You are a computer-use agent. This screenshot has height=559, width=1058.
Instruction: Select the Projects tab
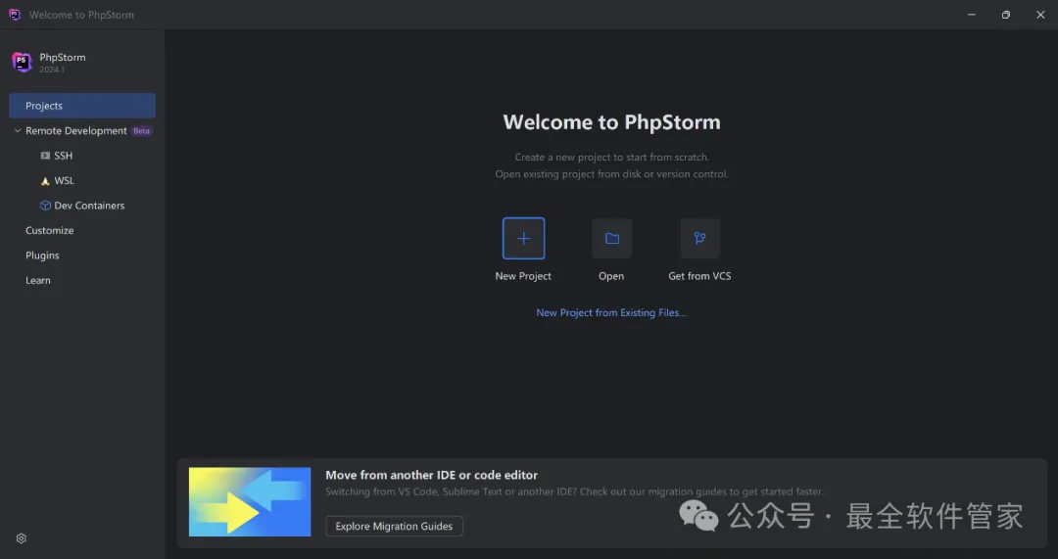pyautogui.click(x=82, y=106)
